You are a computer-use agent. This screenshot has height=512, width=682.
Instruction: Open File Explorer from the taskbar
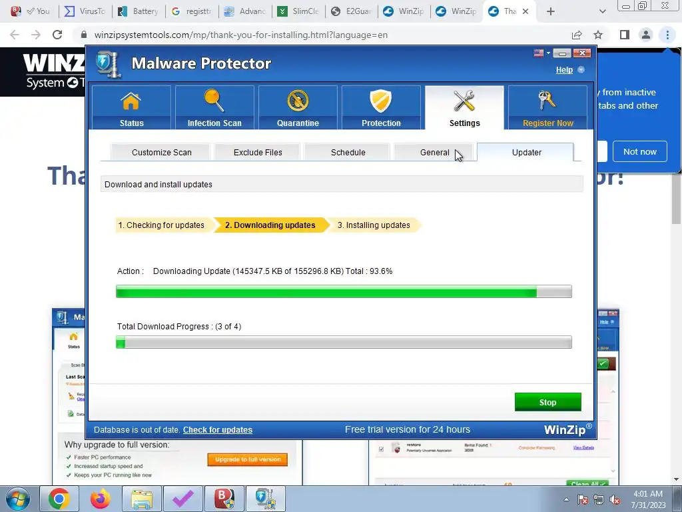(142, 499)
